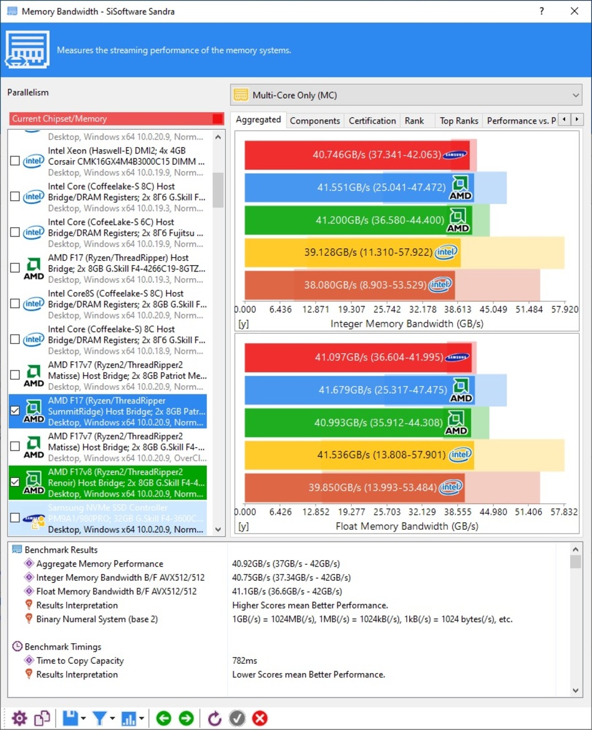Screen dimensions: 592x730
Task: Click the orange 39.850GB/s float bandwidth bar
Action: (355, 487)
